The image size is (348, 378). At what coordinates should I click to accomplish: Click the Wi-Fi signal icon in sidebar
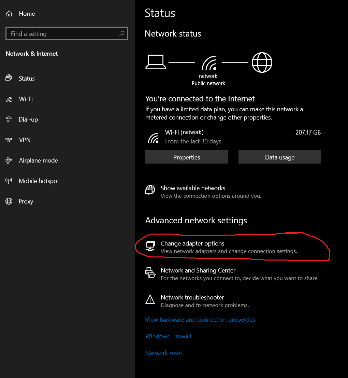click(x=9, y=99)
